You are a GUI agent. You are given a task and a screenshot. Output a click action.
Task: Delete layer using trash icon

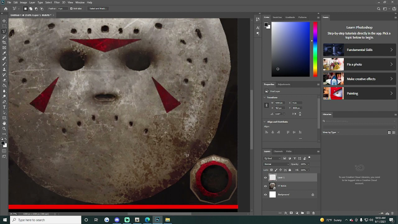click(313, 213)
